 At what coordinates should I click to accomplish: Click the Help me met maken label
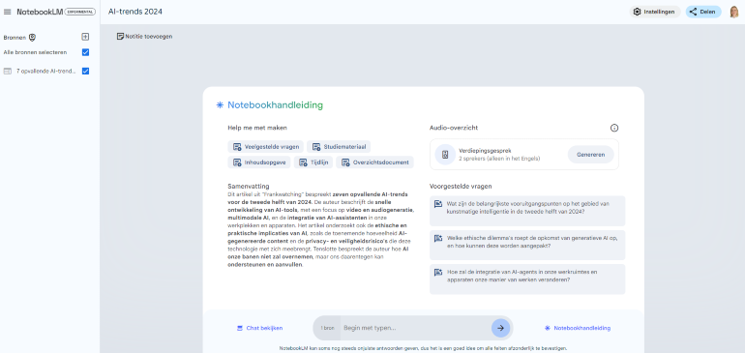tap(257, 128)
